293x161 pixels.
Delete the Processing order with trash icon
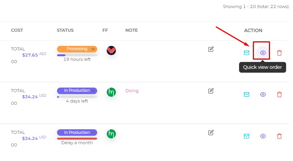279,53
